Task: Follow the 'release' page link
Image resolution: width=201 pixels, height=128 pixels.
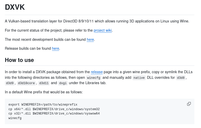Action: 97,72
